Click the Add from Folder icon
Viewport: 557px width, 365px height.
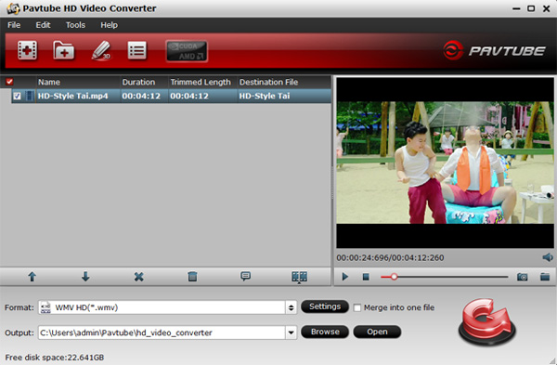coord(63,50)
